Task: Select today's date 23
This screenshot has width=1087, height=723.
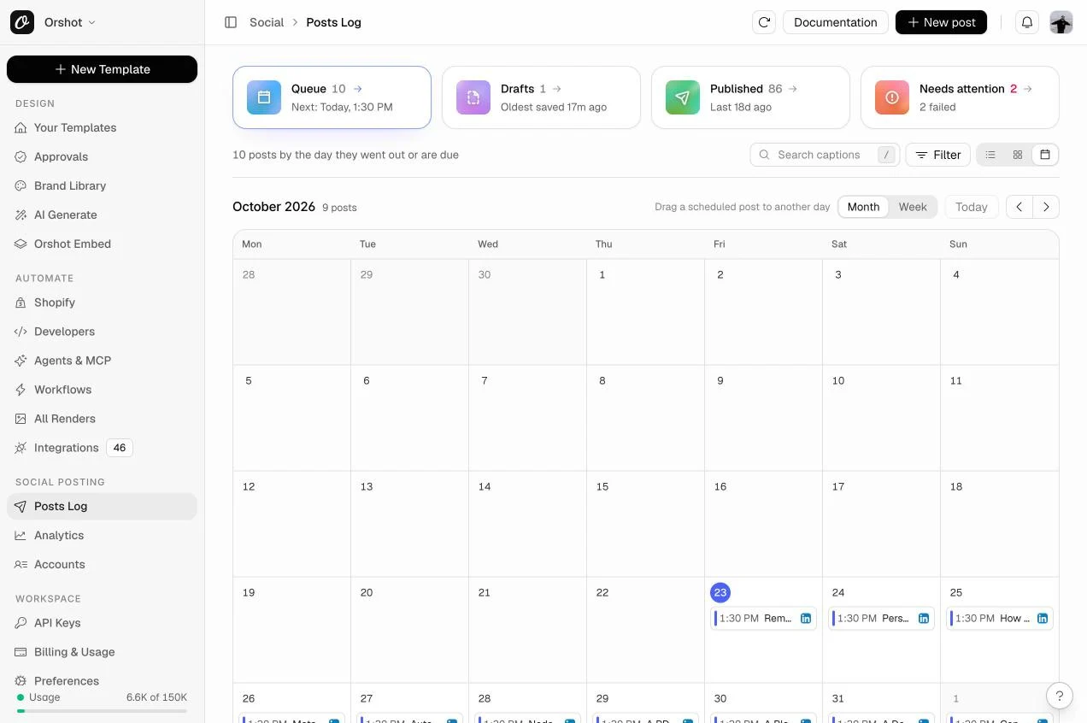Action: point(720,592)
